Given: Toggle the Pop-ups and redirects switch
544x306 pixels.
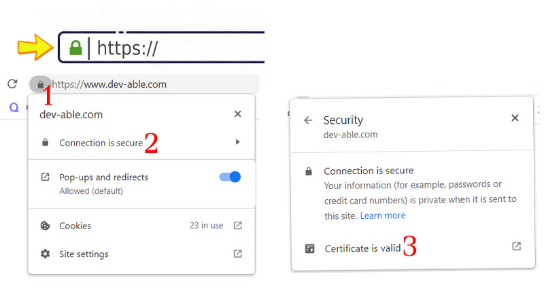Looking at the screenshot, I should (230, 177).
